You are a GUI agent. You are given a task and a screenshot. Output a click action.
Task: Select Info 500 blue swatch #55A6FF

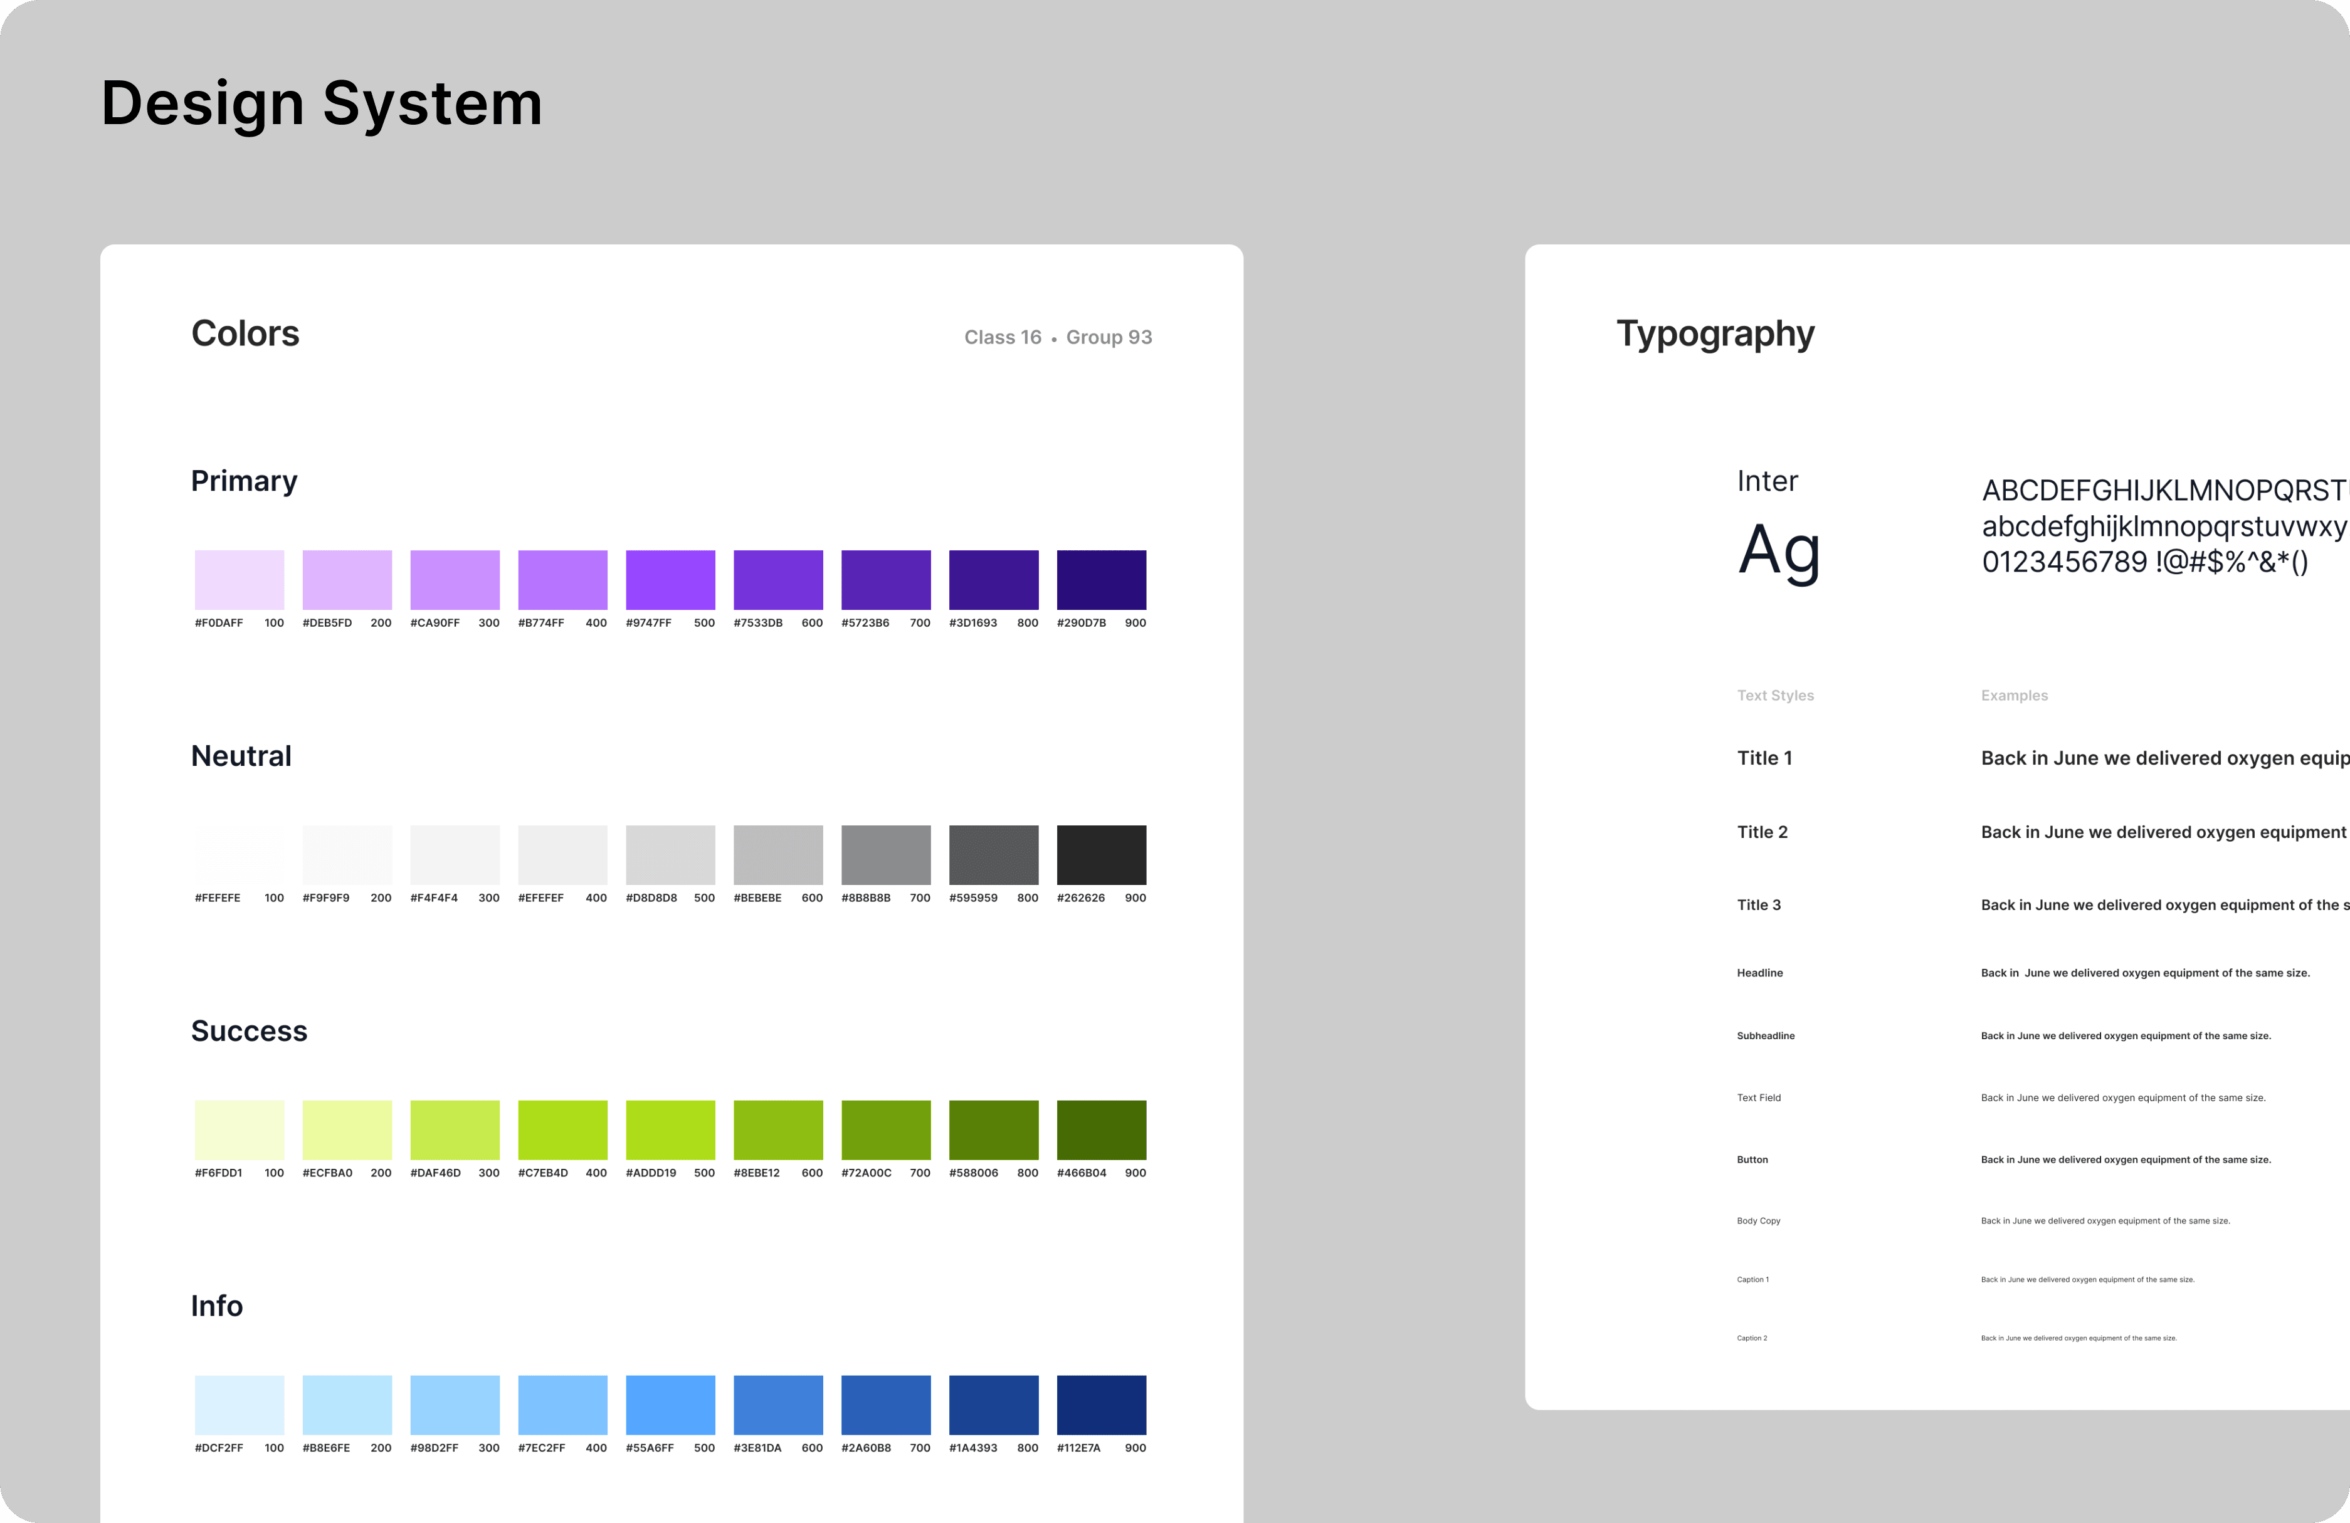pos(670,1403)
